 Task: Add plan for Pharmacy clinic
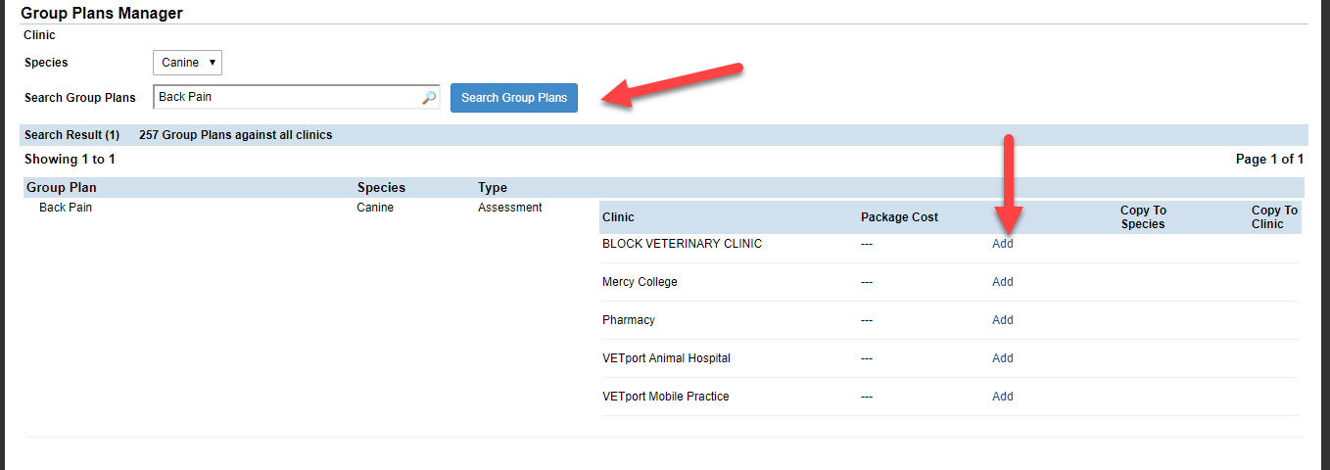tap(1002, 320)
